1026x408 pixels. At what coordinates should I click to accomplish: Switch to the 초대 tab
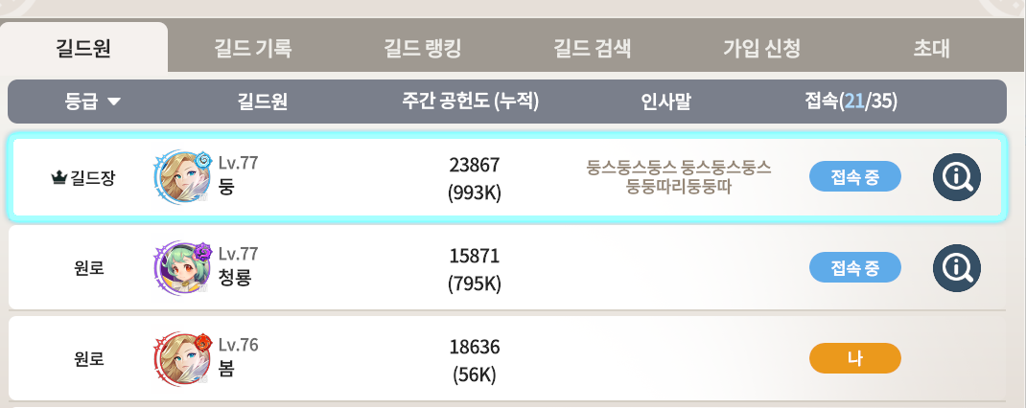931,49
